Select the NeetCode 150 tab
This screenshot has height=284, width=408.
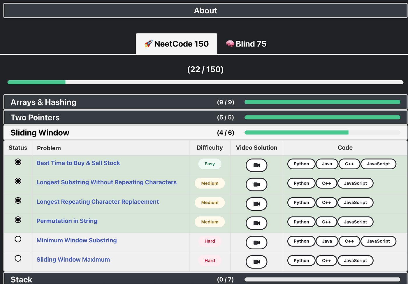(176, 44)
